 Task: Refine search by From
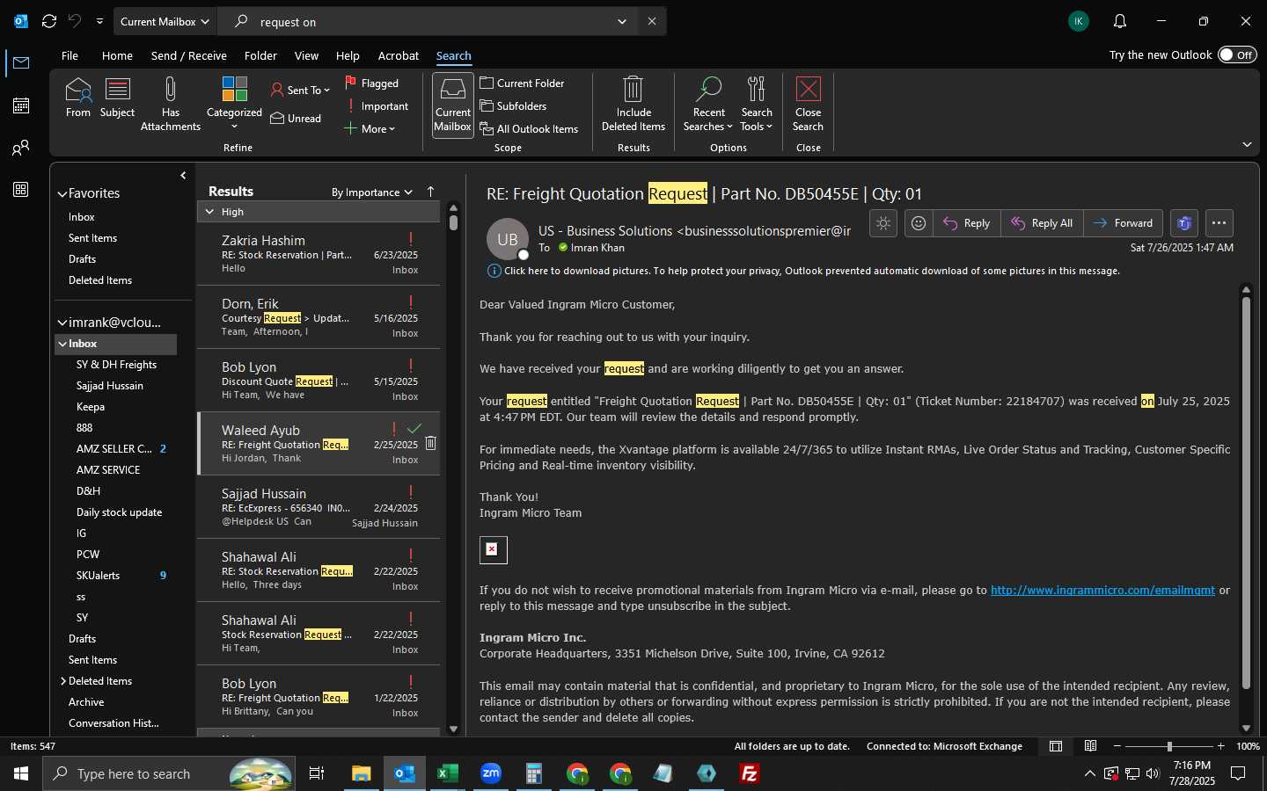[x=78, y=98]
